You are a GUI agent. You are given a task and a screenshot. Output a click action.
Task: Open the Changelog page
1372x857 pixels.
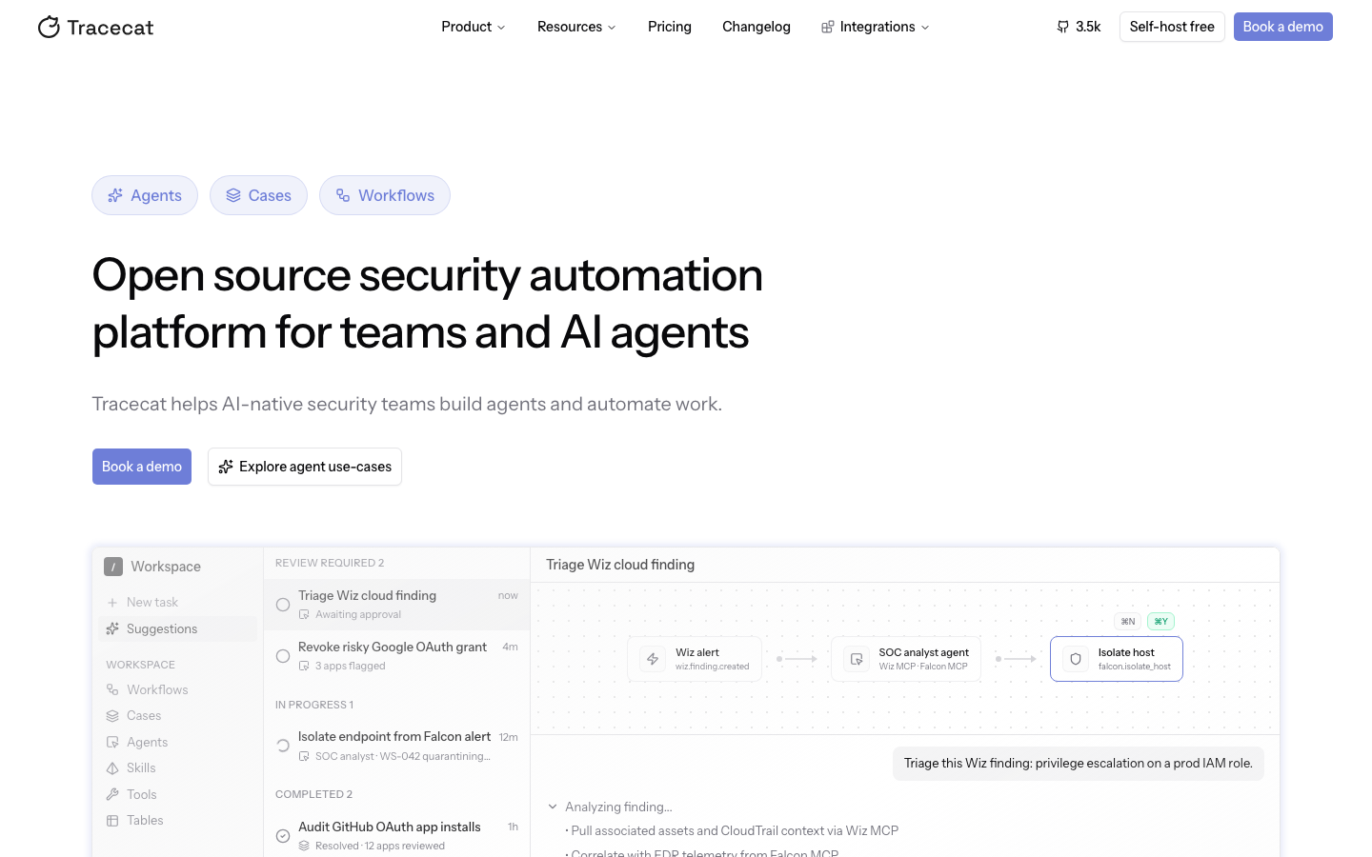click(x=757, y=27)
